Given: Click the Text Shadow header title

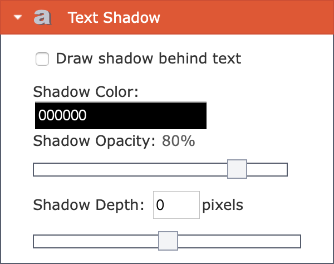Looking at the screenshot, I should (x=114, y=17).
